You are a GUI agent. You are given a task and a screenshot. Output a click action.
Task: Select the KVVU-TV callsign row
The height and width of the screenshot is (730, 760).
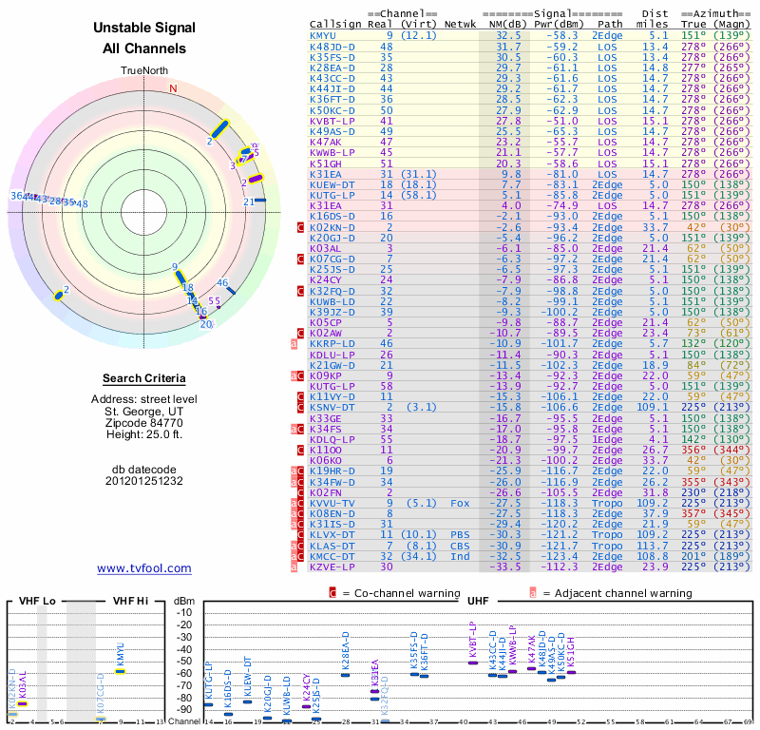pos(332,503)
